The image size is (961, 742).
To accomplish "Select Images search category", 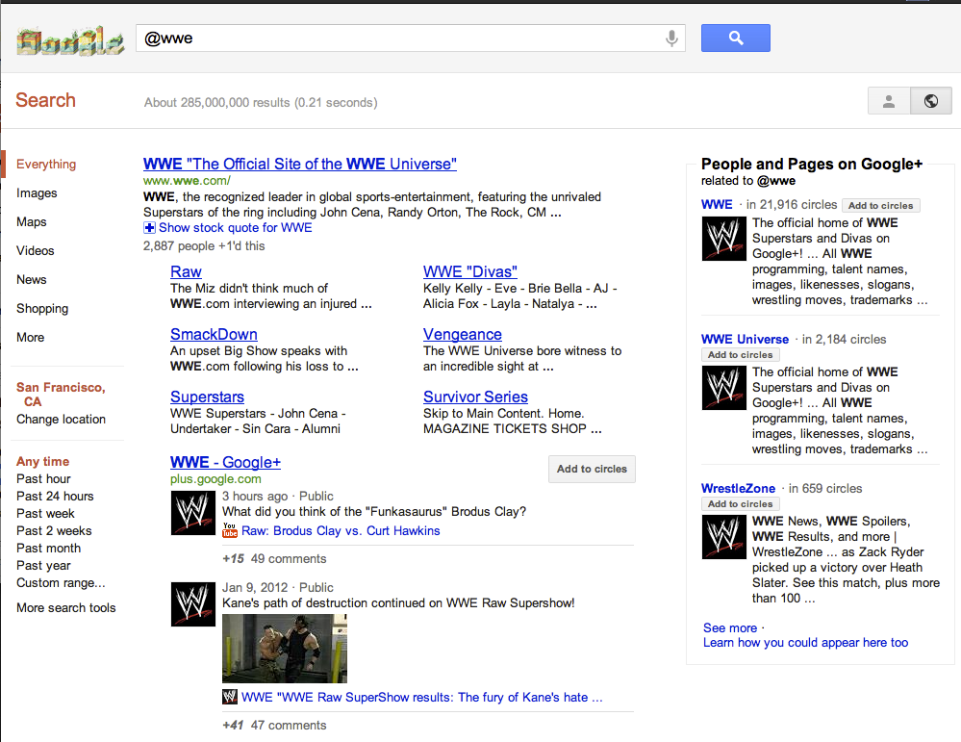I will [x=37, y=193].
